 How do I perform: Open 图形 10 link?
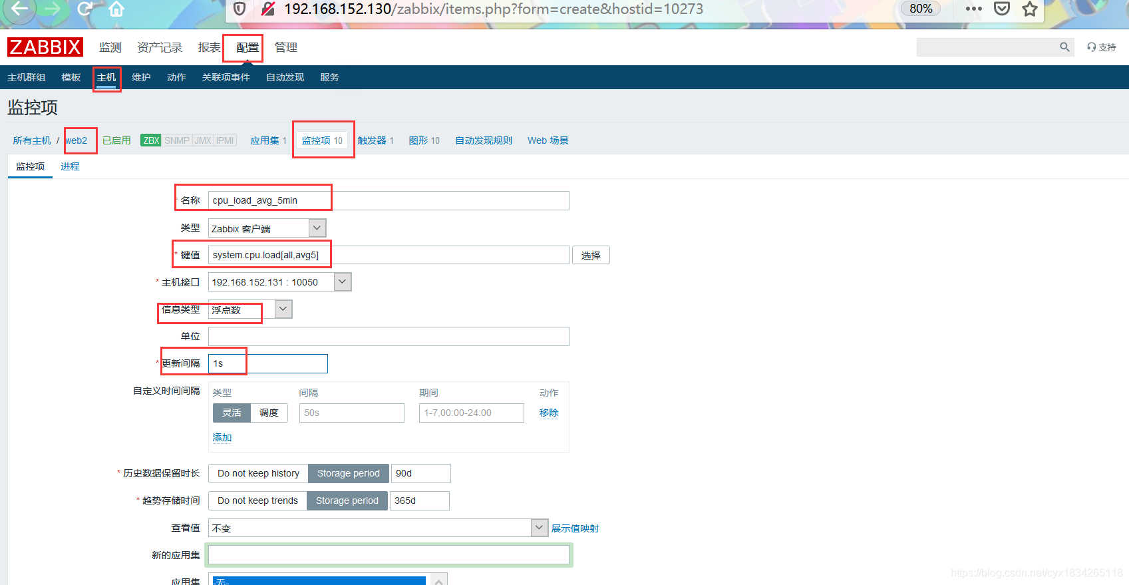[x=424, y=140]
